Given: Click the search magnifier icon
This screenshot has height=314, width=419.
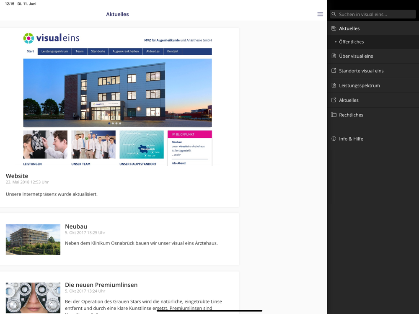Looking at the screenshot, I should pos(334,14).
